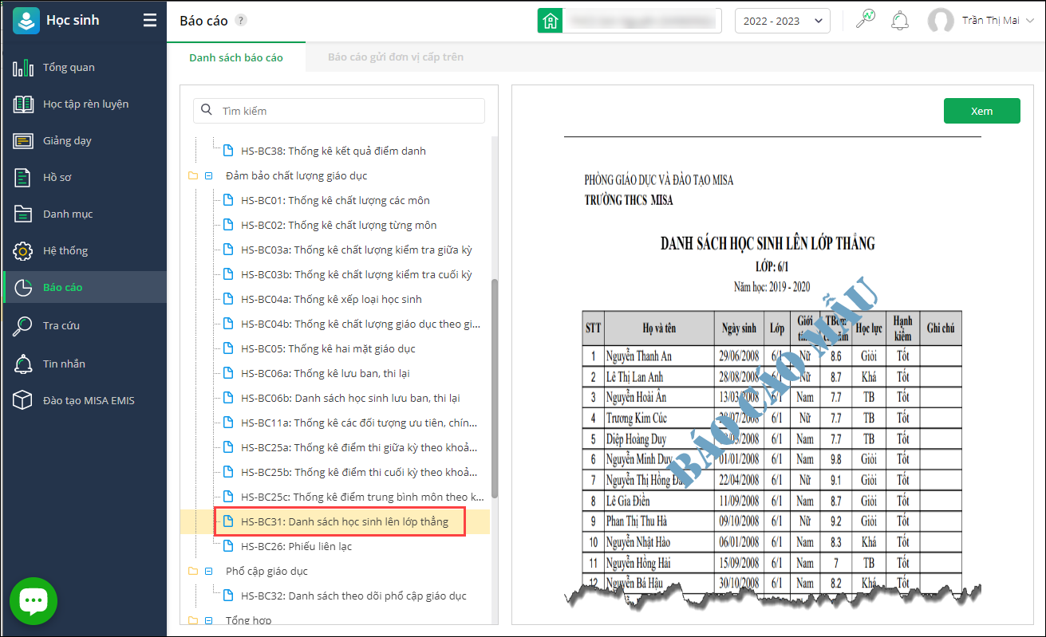
Task: Click the Hồ sơ document icon
Action: pyautogui.click(x=23, y=178)
